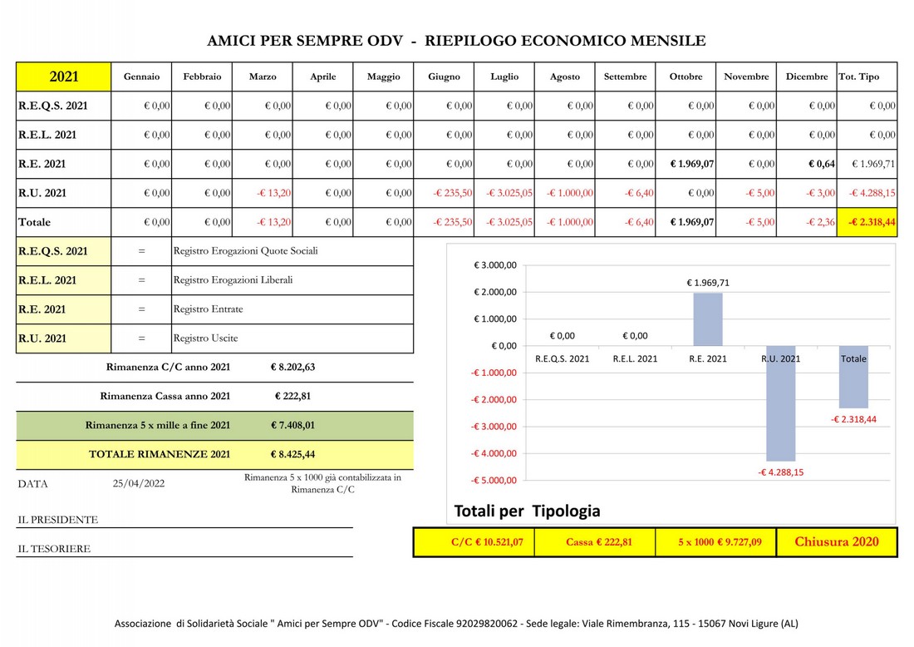The image size is (914, 647).
Task: Select the Gennaio column header
Action: pyautogui.click(x=141, y=77)
